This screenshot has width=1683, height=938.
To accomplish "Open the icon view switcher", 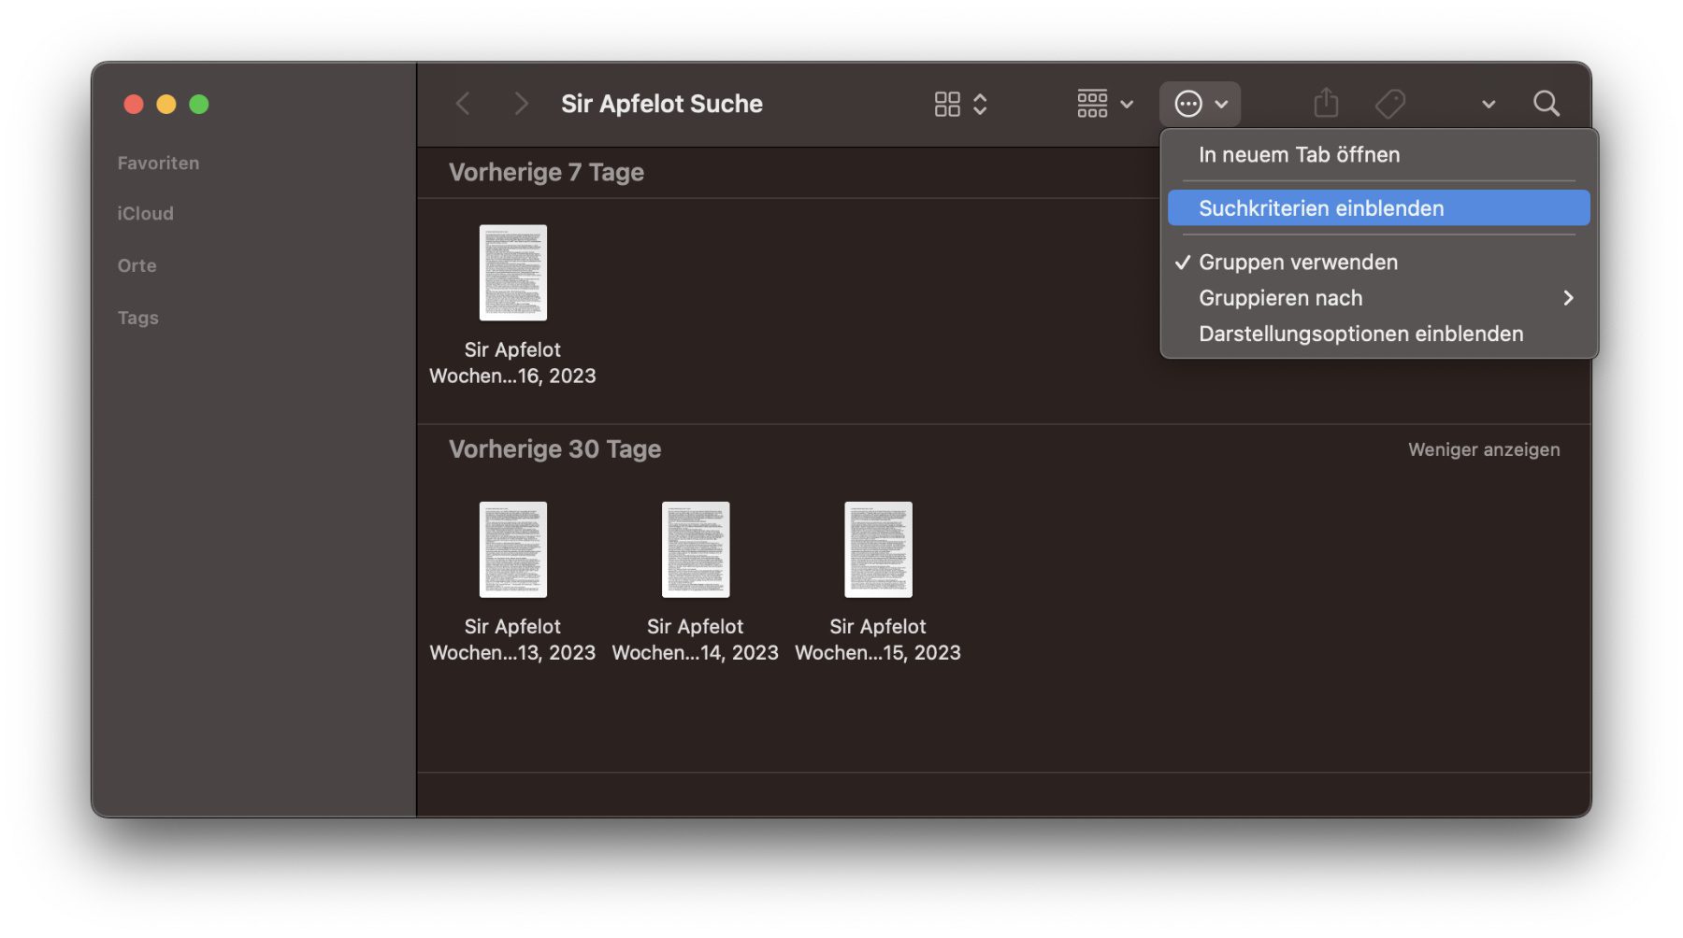I will (x=960, y=104).
